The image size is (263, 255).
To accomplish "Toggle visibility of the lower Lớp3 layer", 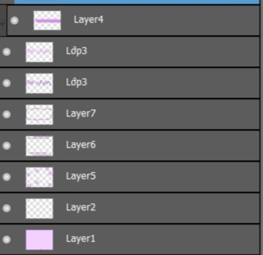I will pos(6,83).
